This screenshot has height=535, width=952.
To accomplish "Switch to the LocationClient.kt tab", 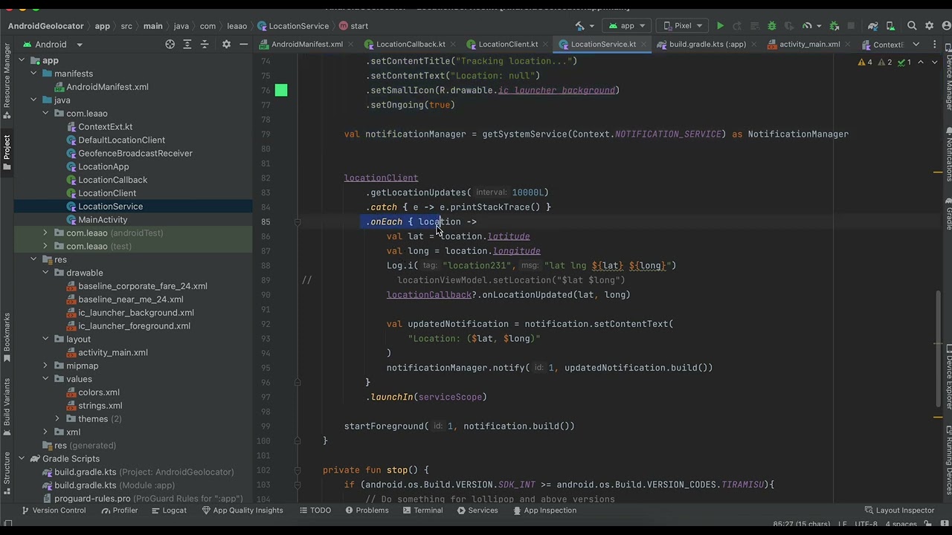I will coord(507,45).
